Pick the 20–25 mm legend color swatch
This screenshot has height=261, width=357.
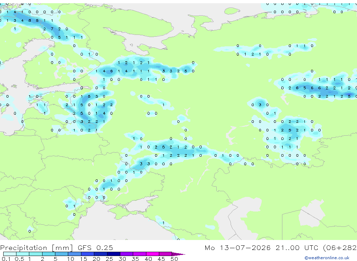coord(101,254)
